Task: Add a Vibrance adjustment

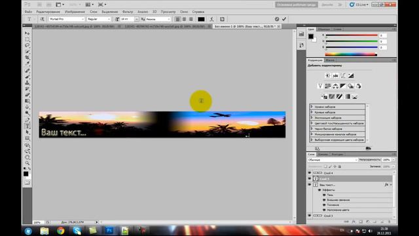Action: point(320,86)
